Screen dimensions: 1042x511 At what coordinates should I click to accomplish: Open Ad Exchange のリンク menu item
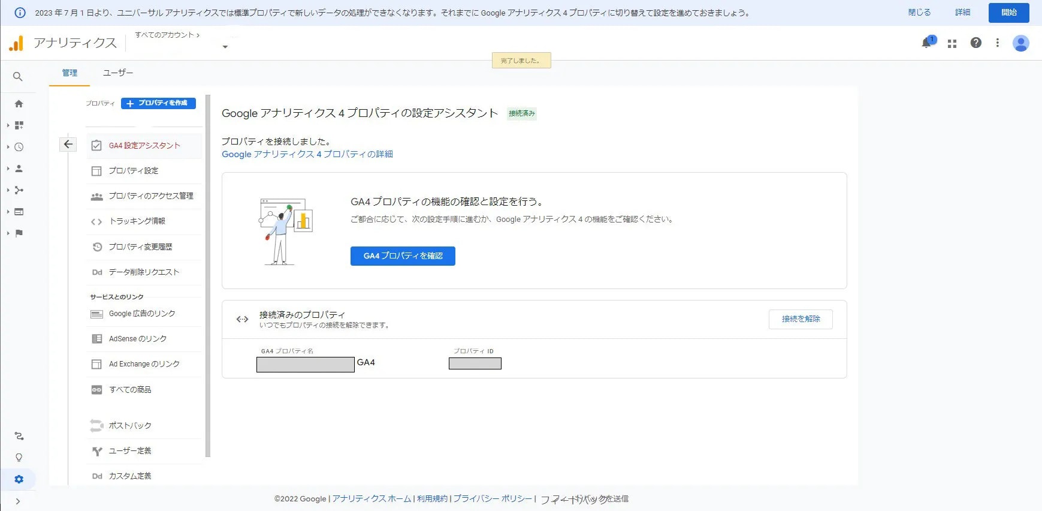pos(144,364)
